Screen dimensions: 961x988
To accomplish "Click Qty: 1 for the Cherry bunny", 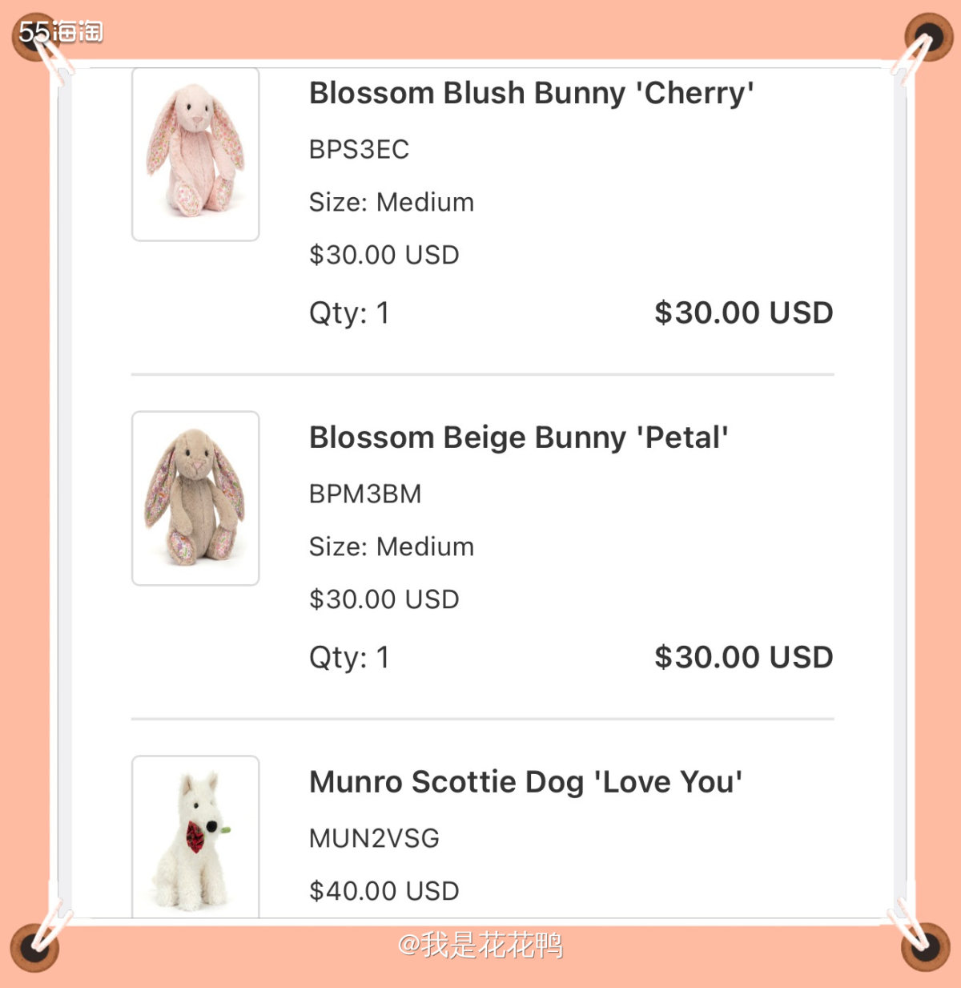I will click(349, 313).
